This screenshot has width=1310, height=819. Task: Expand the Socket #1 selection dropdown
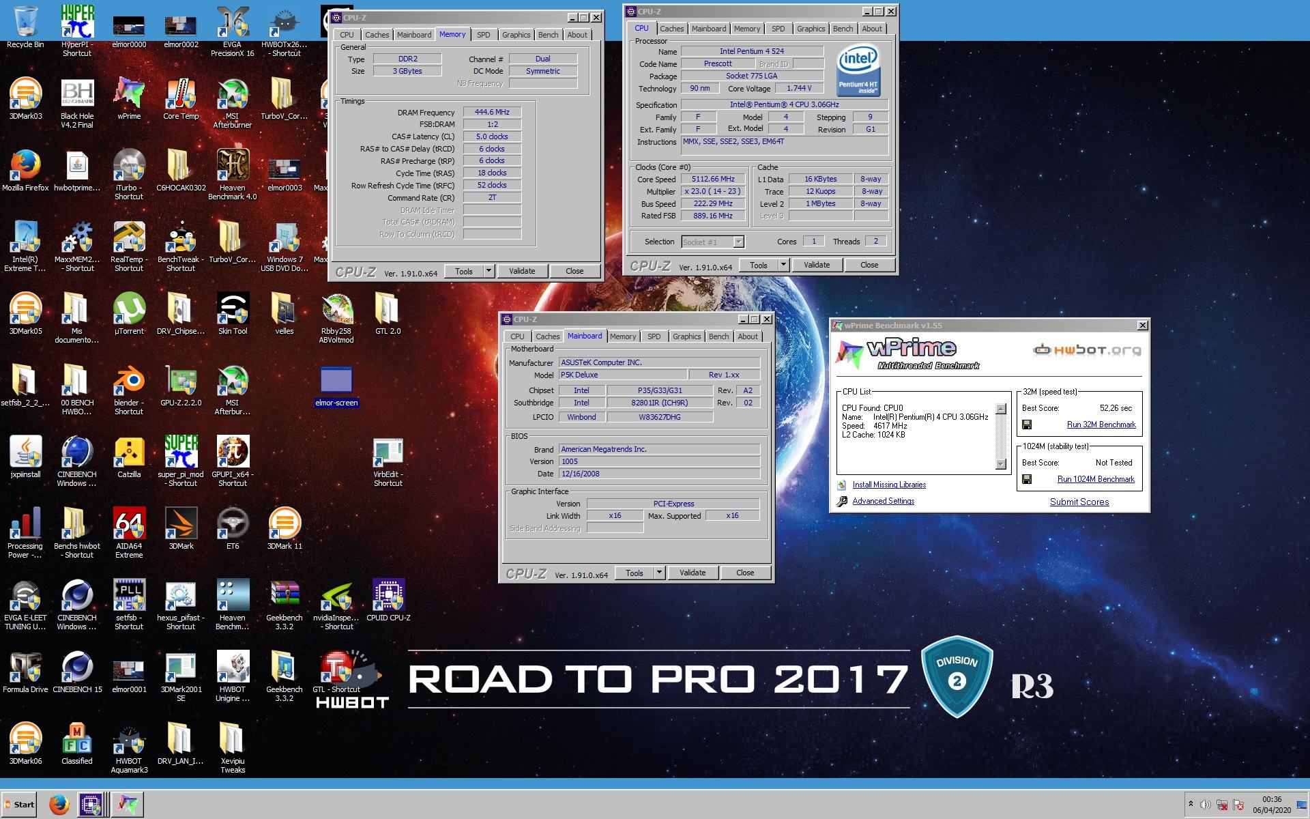(x=738, y=242)
